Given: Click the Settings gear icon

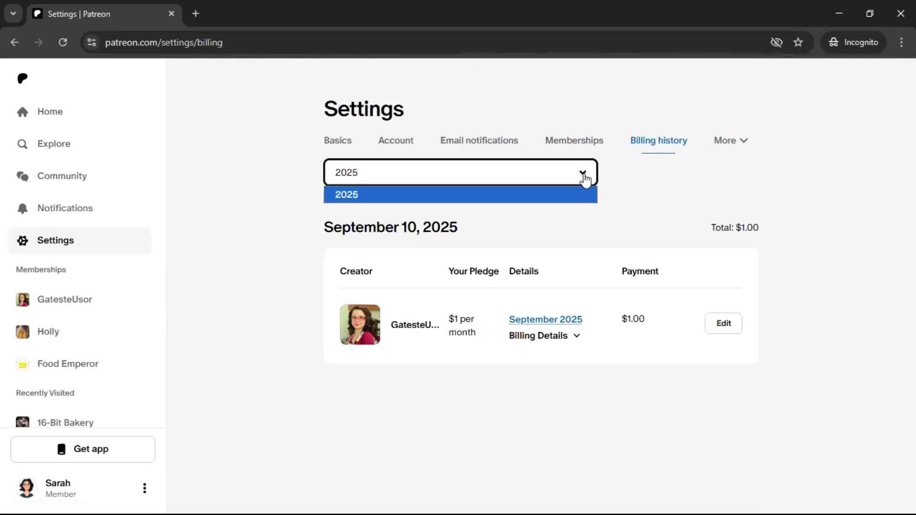Looking at the screenshot, I should click(x=22, y=240).
